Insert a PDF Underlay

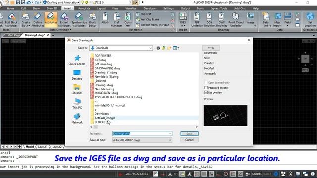tap(197, 20)
